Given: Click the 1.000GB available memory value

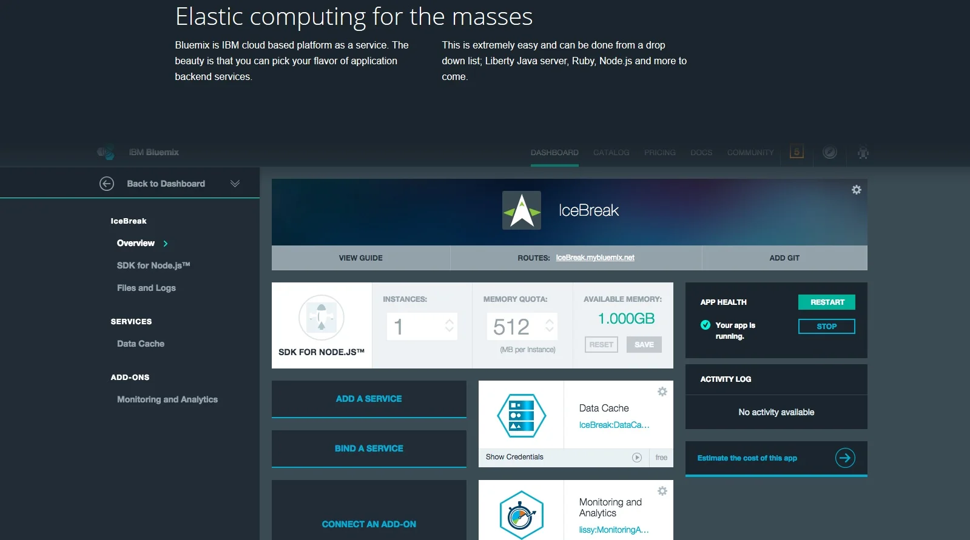Looking at the screenshot, I should [x=627, y=319].
